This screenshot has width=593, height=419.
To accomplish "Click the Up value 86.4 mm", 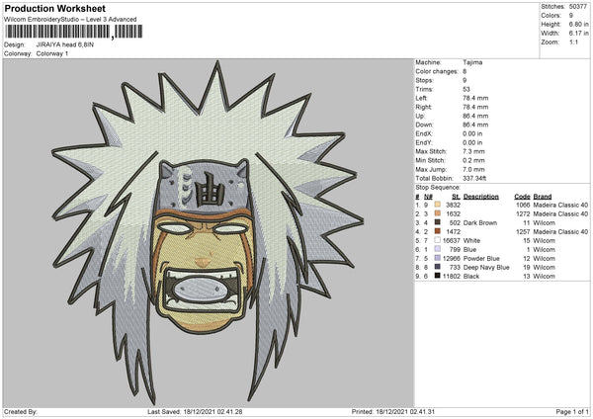I will click(475, 116).
